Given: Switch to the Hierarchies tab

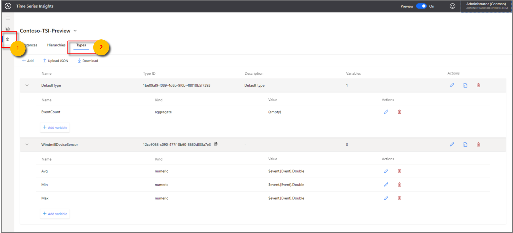Looking at the screenshot, I should click(56, 45).
